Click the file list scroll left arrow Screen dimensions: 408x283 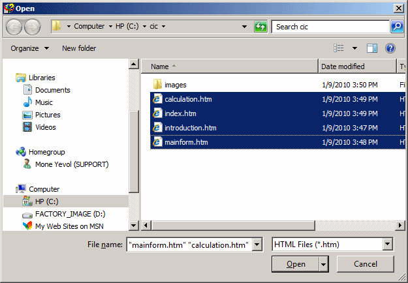point(146,226)
